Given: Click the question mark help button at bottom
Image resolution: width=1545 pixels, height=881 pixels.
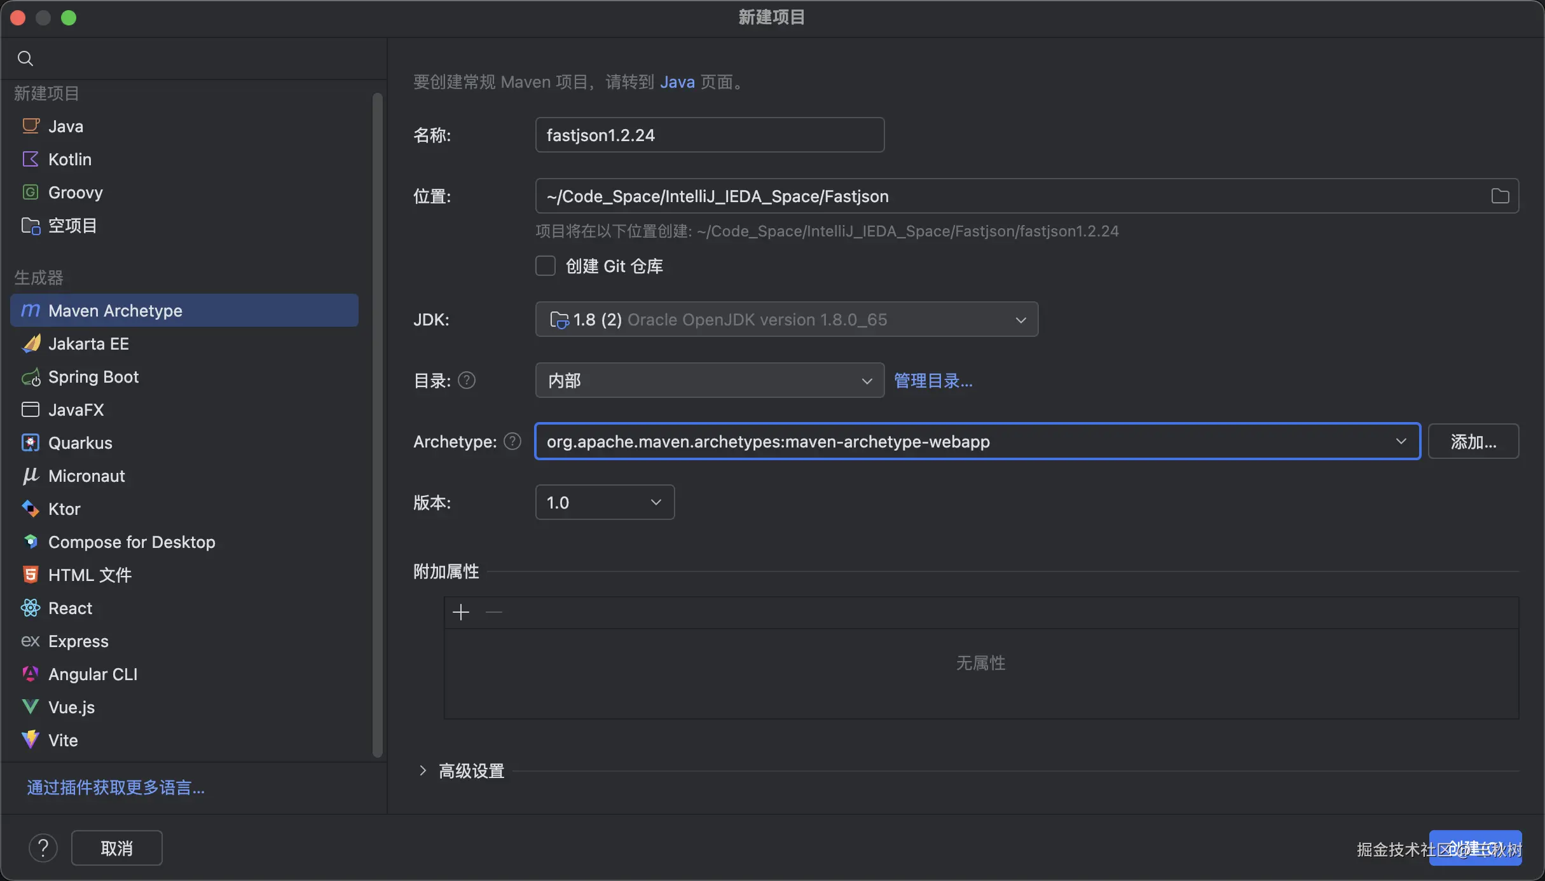Looking at the screenshot, I should tap(43, 848).
